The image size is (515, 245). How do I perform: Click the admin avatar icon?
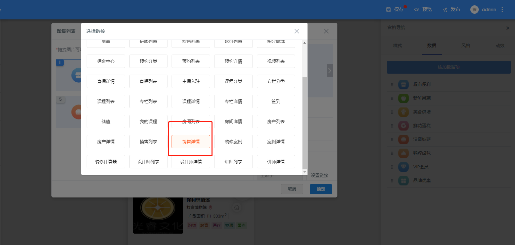pos(474,10)
